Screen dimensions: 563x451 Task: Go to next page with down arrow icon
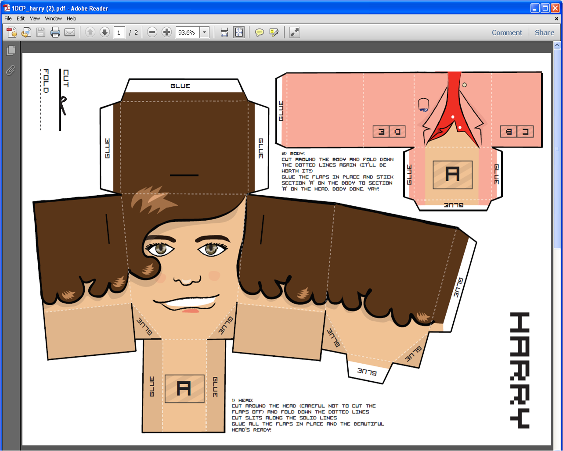pos(105,32)
